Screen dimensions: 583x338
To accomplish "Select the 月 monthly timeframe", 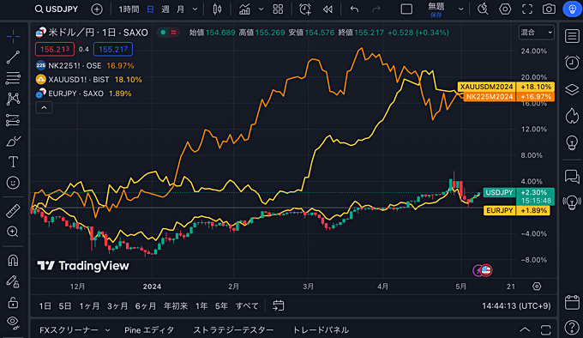I will click(180, 9).
